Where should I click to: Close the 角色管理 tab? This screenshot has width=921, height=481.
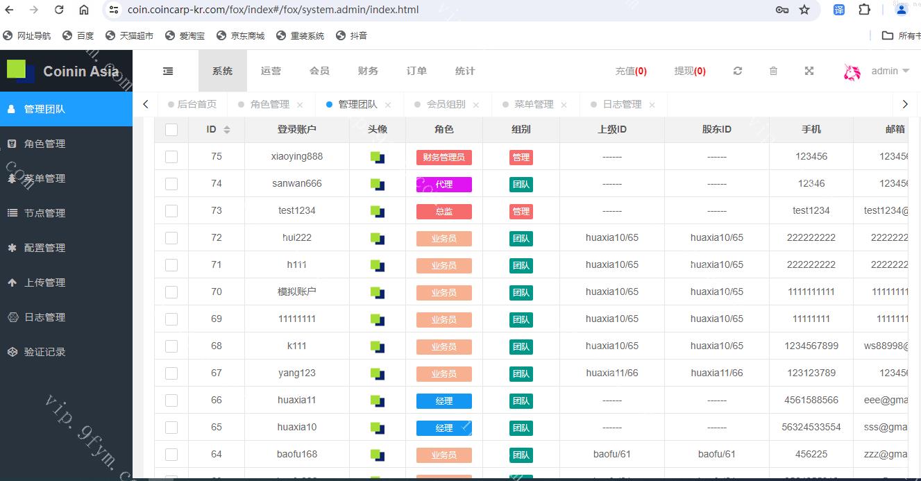click(x=300, y=105)
